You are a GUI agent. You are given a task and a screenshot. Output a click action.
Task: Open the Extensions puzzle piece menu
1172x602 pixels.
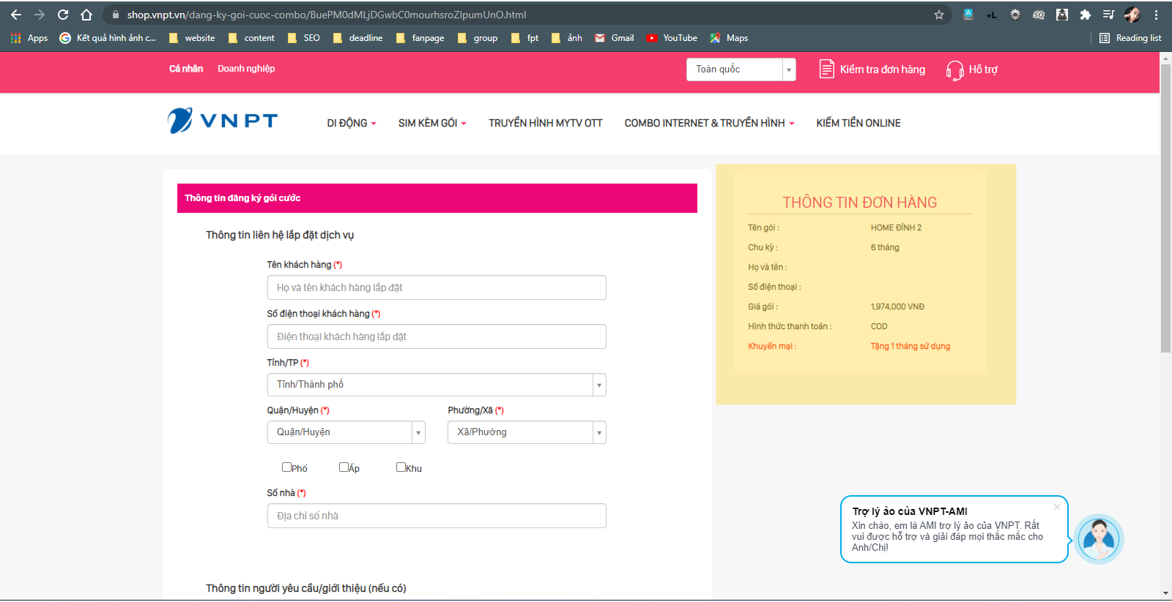1086,15
